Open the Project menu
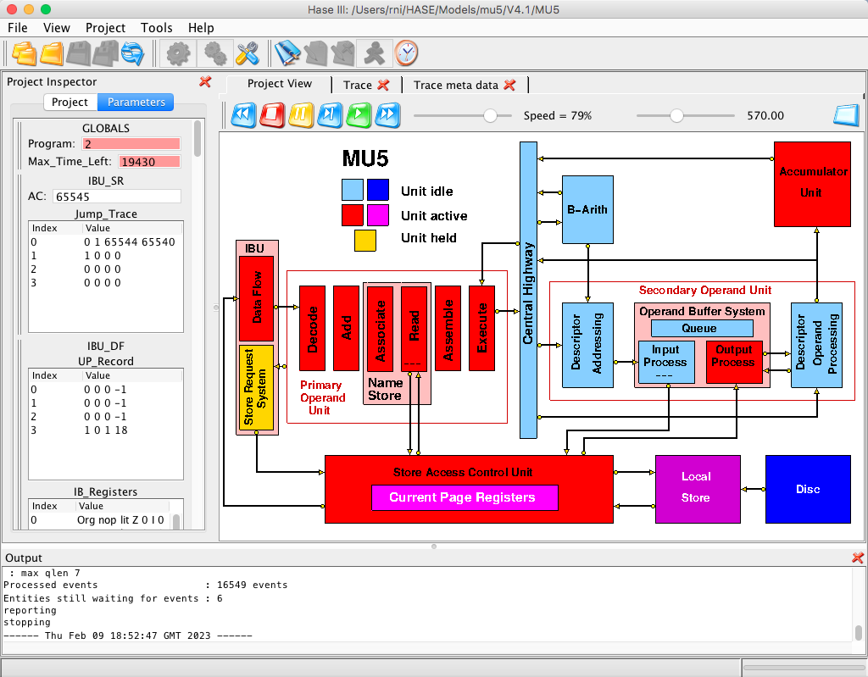 pyautogui.click(x=105, y=28)
